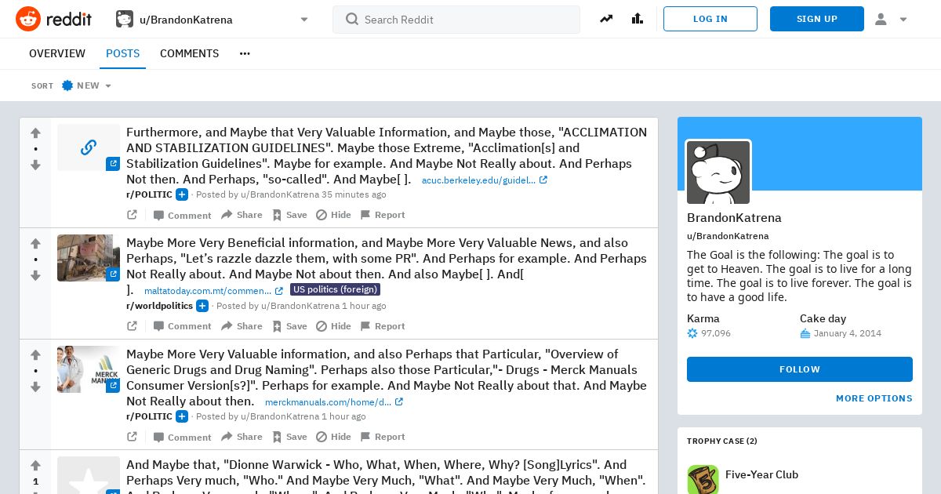Join r/POLITIC via plus on Acclimation post
Screen dimensions: 941x494
(182, 194)
